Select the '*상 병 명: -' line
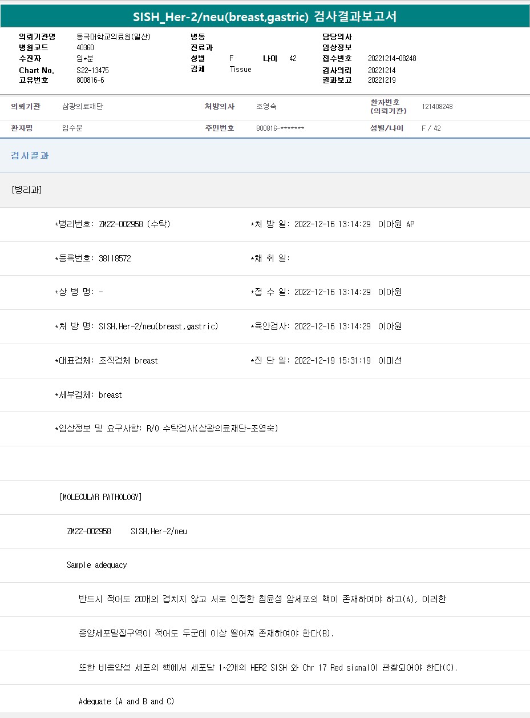 coord(79,292)
